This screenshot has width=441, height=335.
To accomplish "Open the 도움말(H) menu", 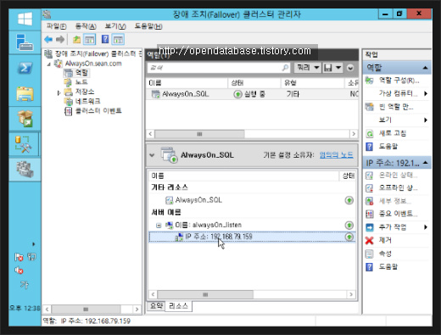I will pos(148,26).
